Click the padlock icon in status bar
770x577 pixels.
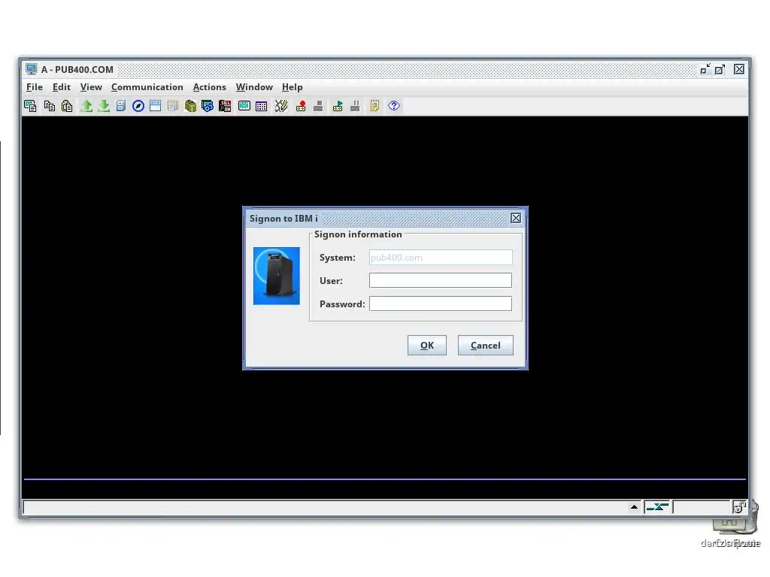(x=739, y=507)
